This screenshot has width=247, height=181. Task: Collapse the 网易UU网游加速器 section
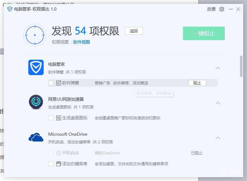coord(218,103)
